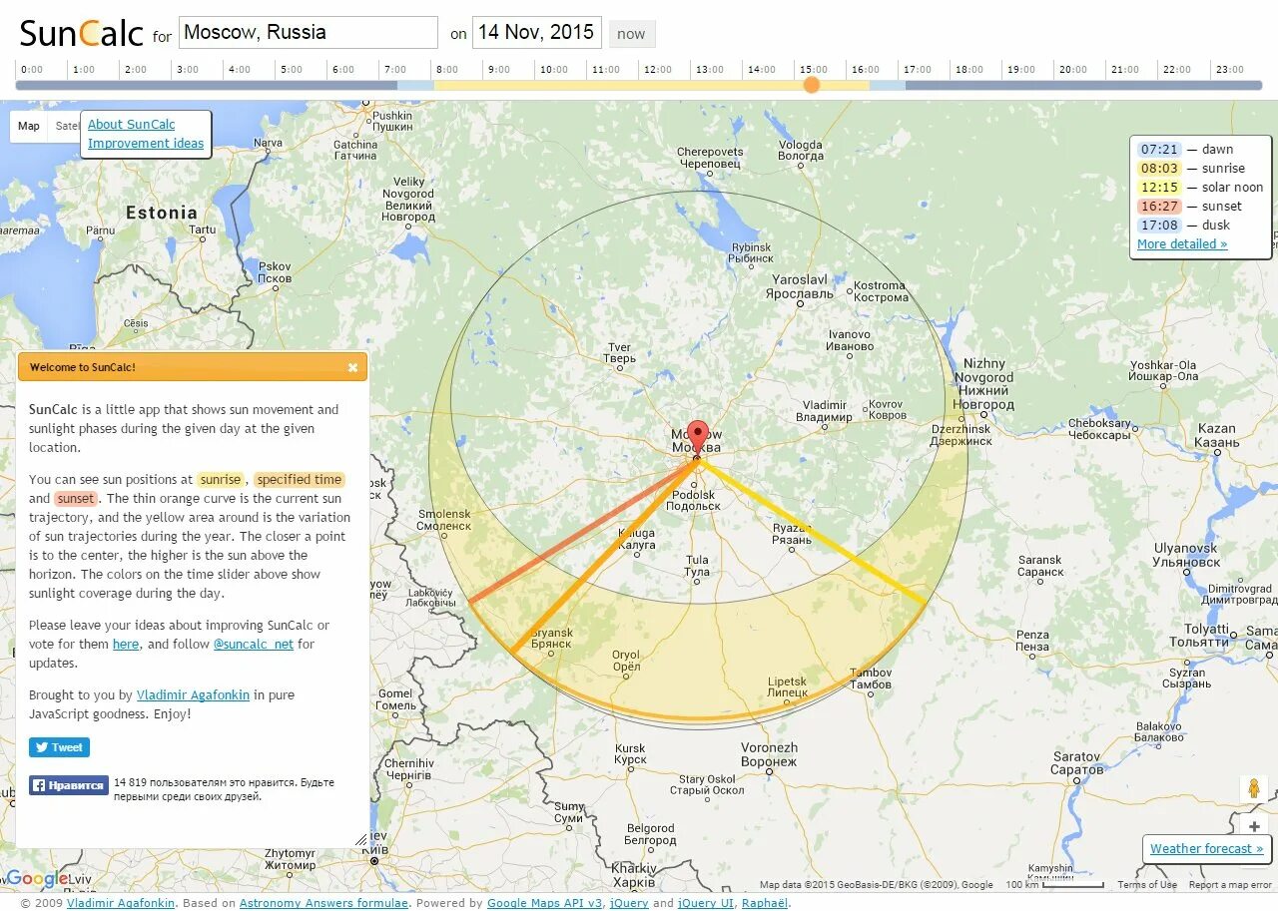Click dawn time 07:21
Image resolution: width=1278 pixels, height=911 pixels.
1158,149
